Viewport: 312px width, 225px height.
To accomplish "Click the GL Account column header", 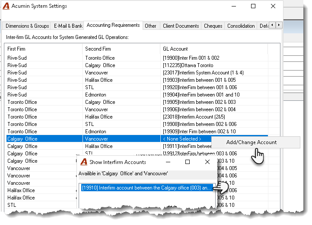I will (x=214, y=49).
